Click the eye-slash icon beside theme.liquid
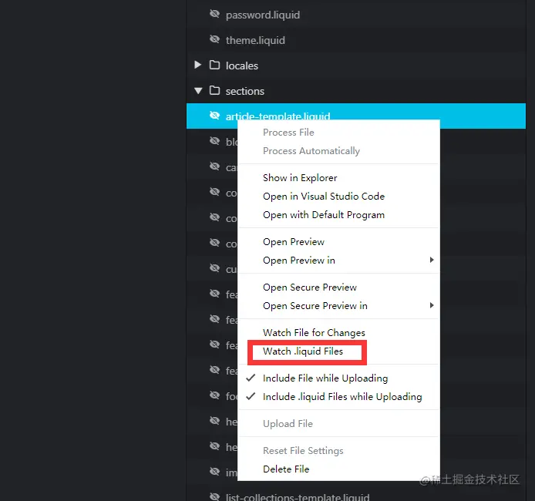 coord(214,39)
